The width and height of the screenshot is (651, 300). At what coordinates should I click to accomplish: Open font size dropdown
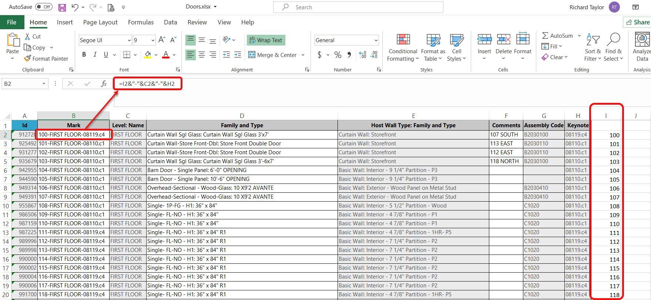(x=153, y=40)
